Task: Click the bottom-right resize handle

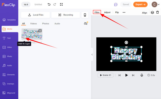Action: pos(141,61)
